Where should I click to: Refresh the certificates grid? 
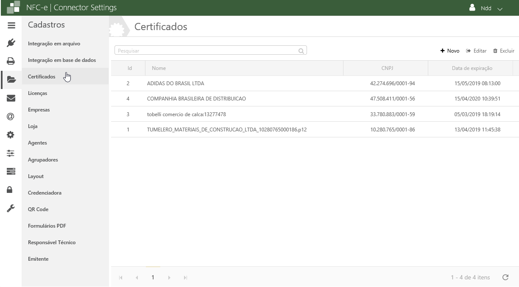click(505, 278)
